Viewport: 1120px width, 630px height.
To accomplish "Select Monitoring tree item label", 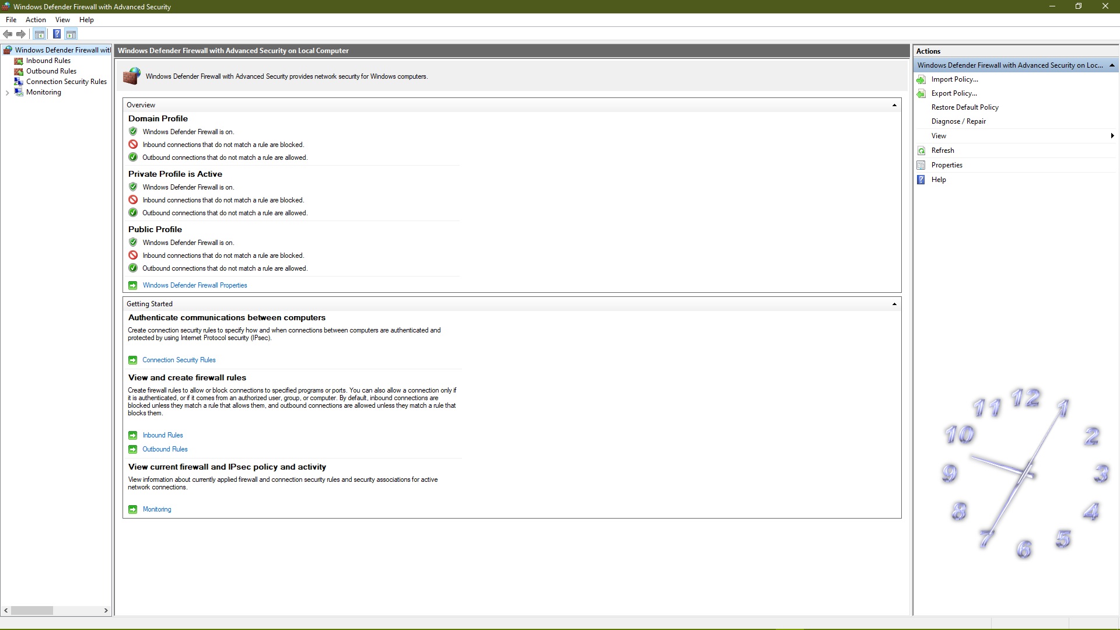I will (x=44, y=92).
